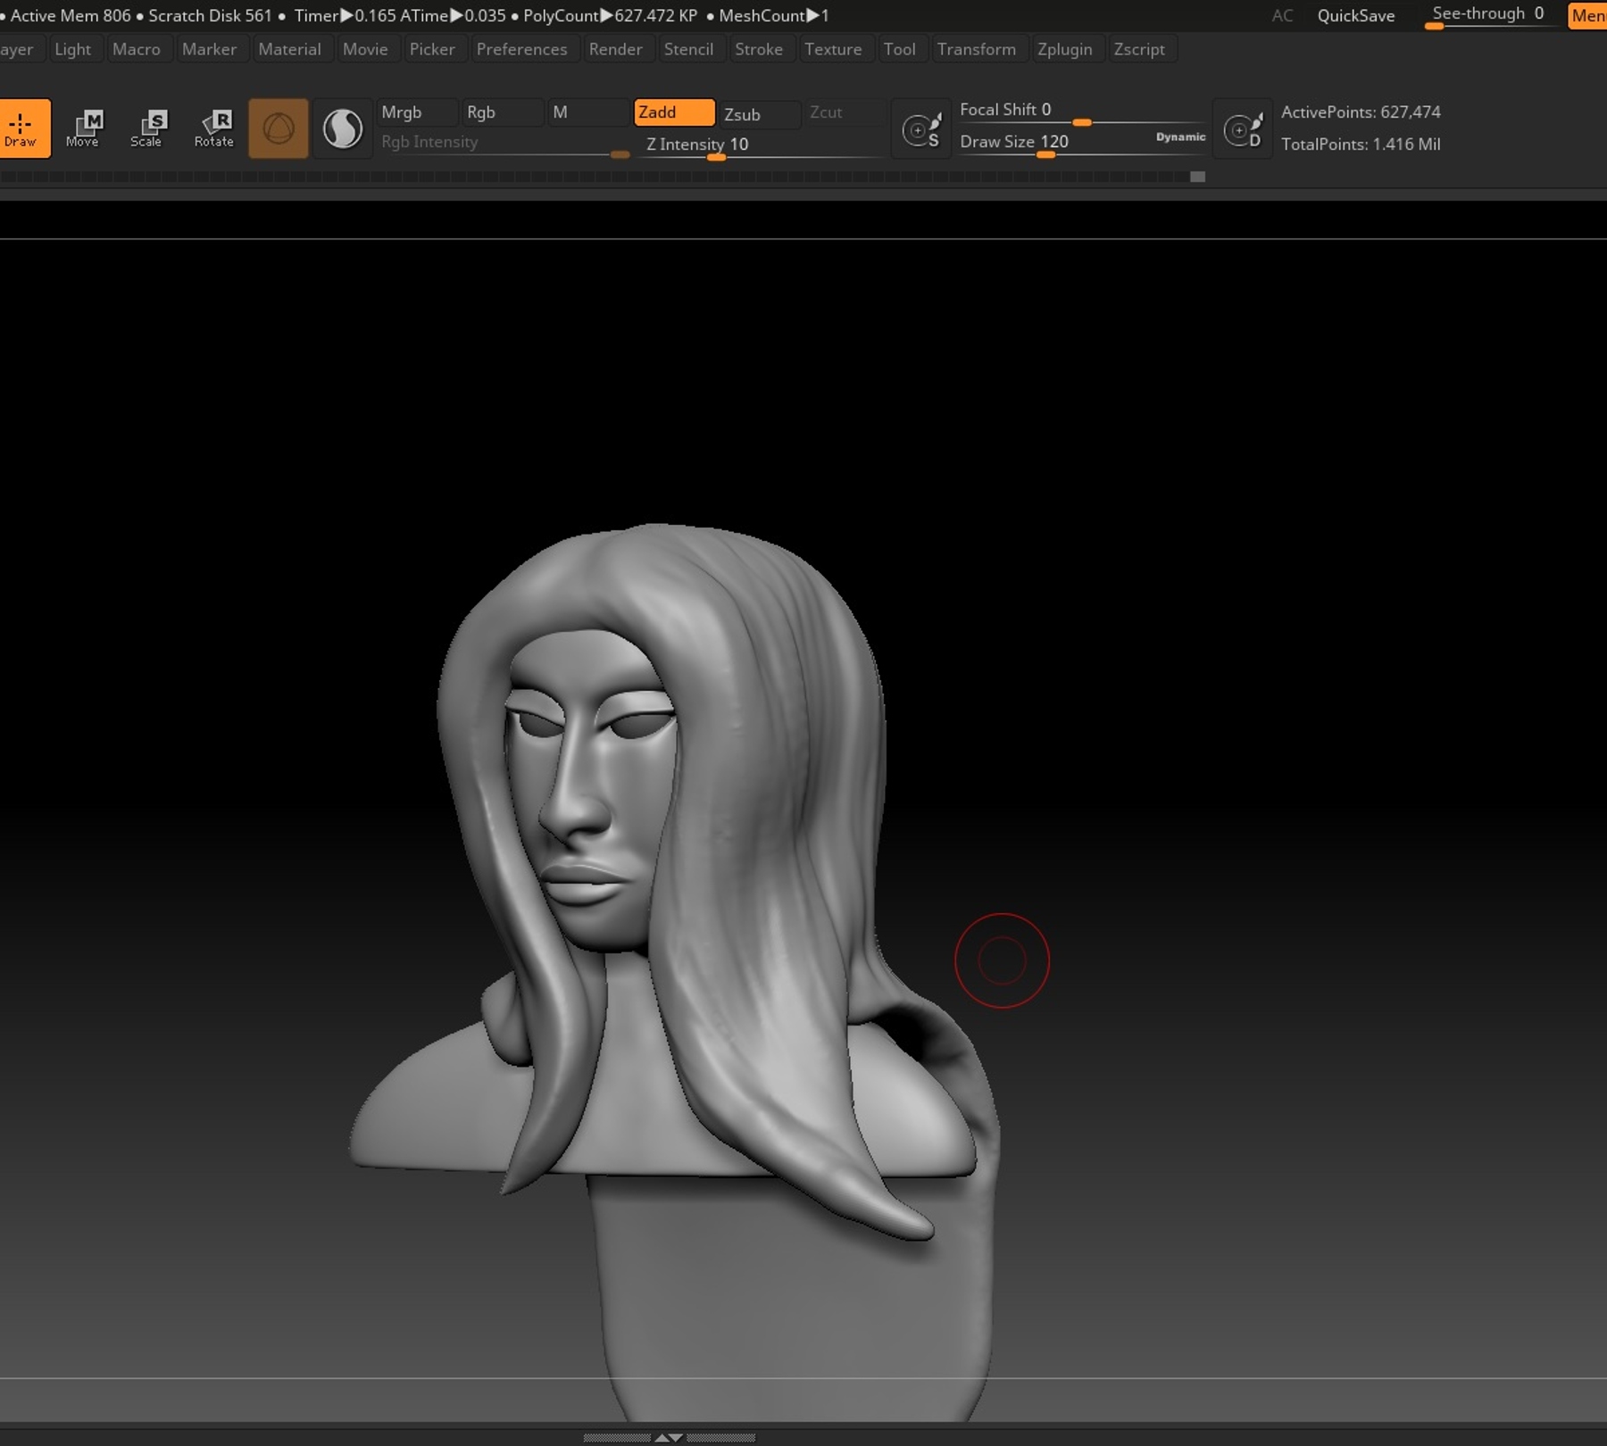The height and width of the screenshot is (1446, 1607).
Task: Enable the Dynamic draw size option
Action: [1179, 137]
